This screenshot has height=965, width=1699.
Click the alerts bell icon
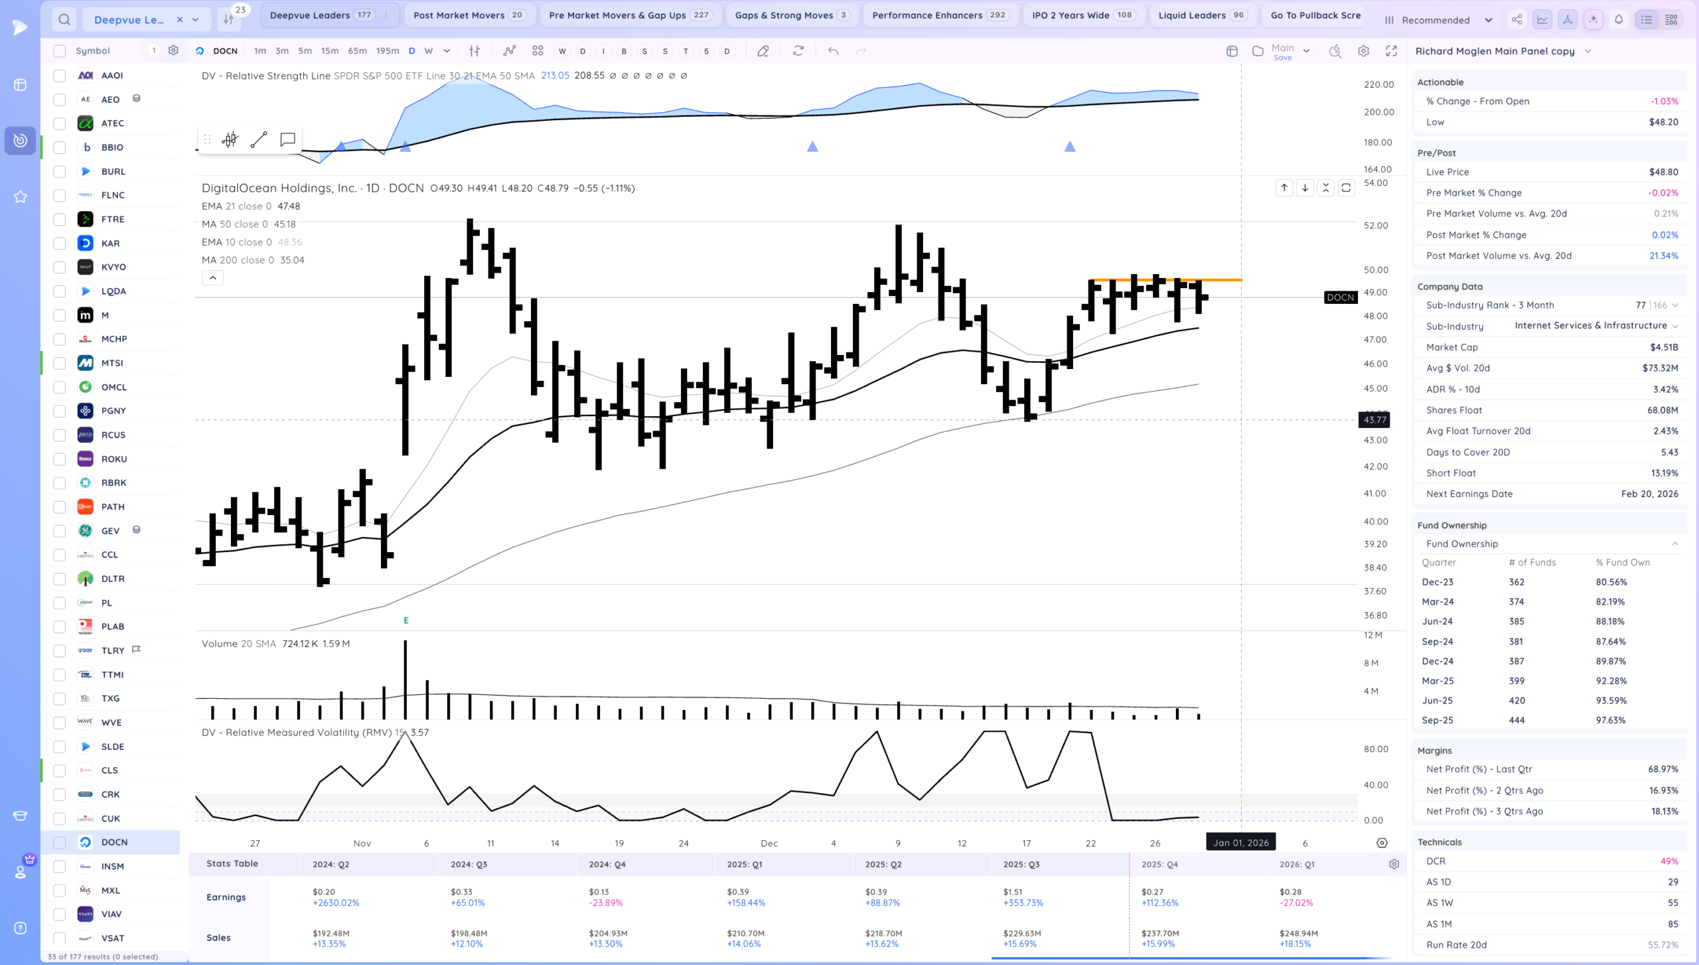(1619, 19)
